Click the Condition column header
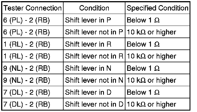Image resolution: width=197 pixels, height=112 pixels. click(94, 8)
